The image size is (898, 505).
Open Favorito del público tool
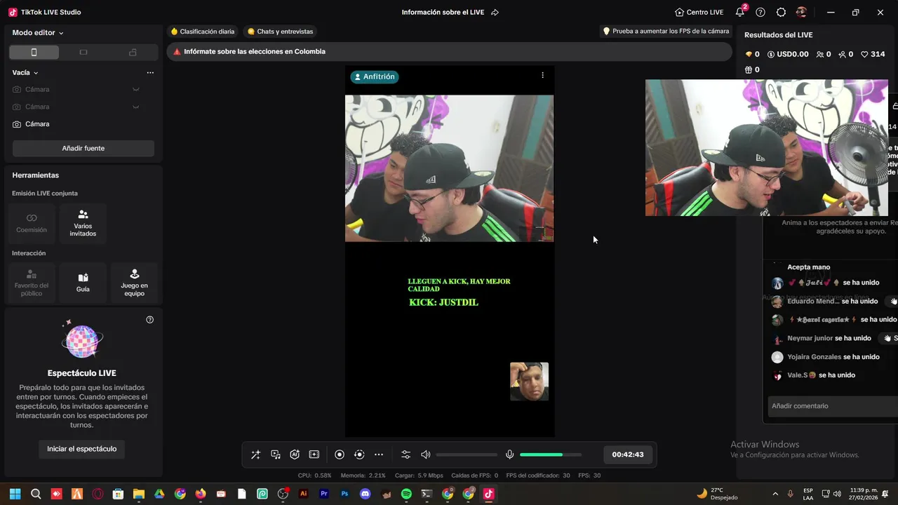(x=32, y=283)
